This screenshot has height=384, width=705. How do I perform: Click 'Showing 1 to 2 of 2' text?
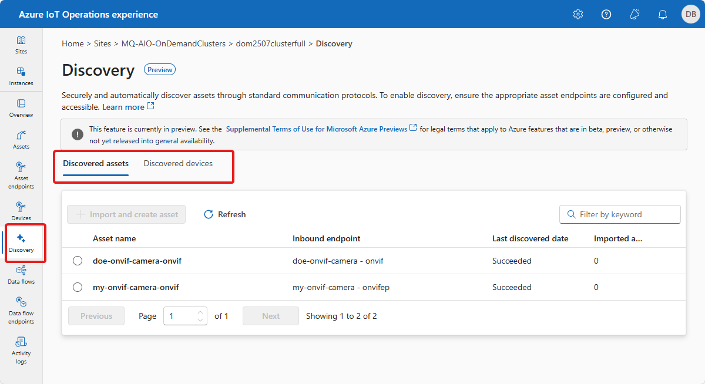(x=341, y=316)
